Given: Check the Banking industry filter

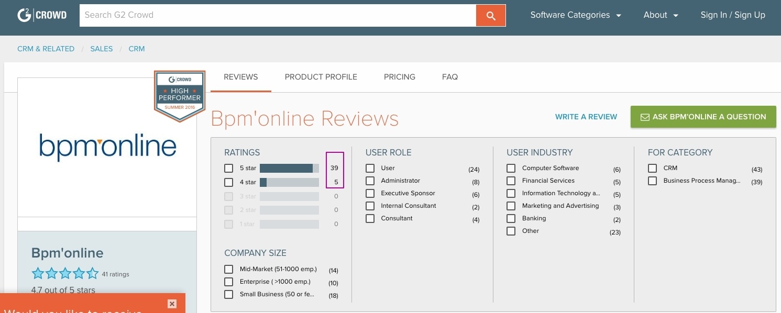Looking at the screenshot, I should tap(511, 218).
